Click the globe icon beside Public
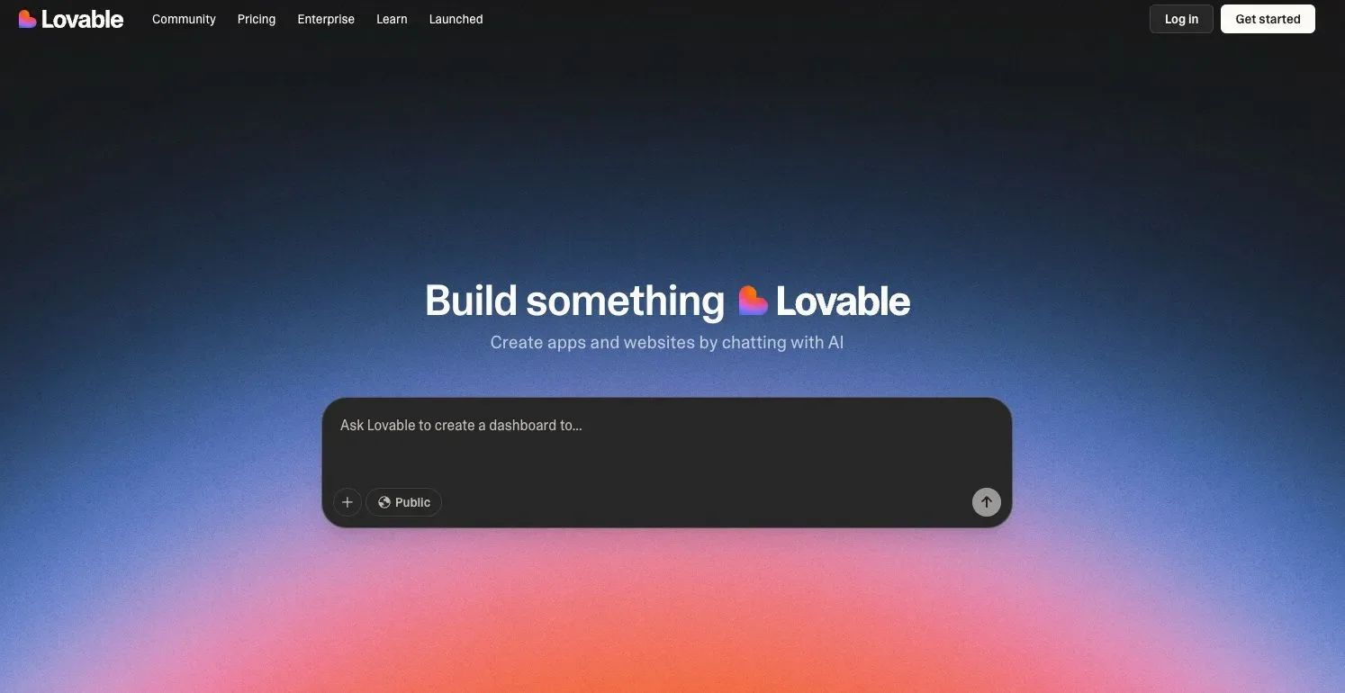 tap(384, 502)
